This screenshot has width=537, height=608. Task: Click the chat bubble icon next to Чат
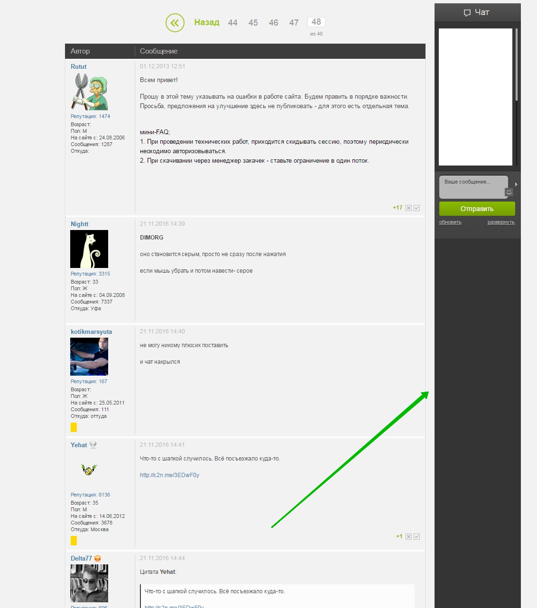[x=467, y=13]
